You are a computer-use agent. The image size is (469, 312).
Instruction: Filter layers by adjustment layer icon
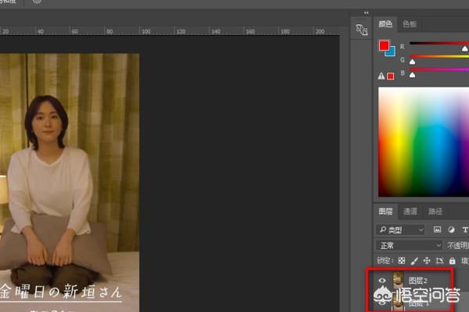[451, 229]
